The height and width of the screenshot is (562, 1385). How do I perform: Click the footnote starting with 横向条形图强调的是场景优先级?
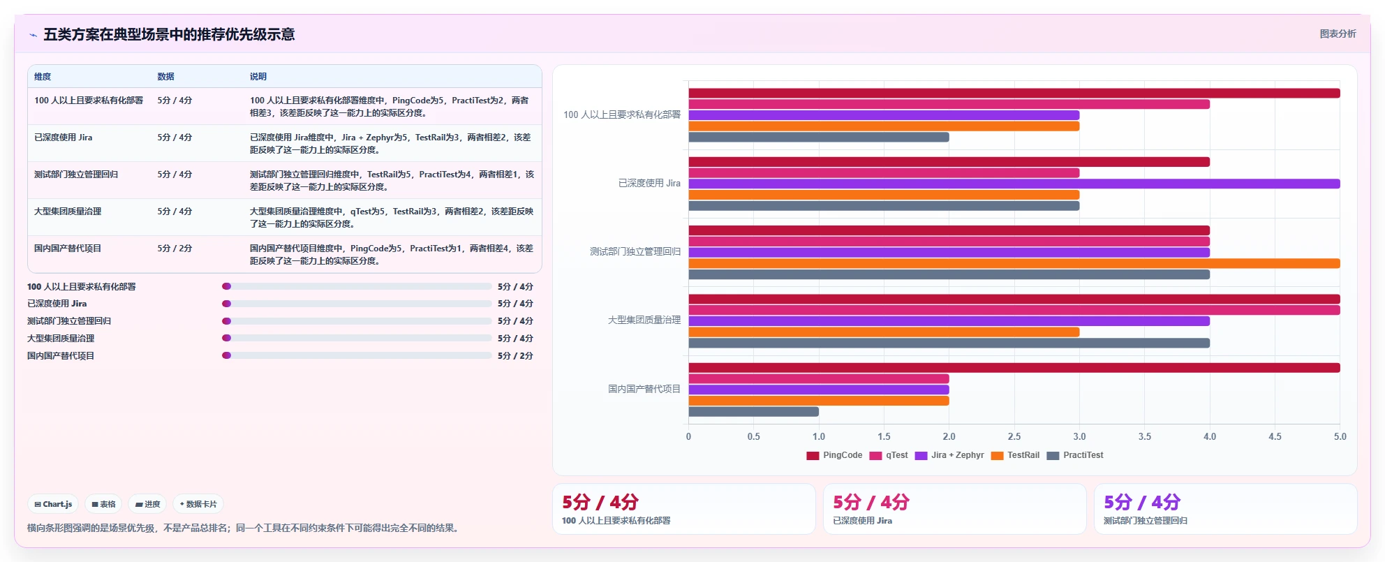244,528
